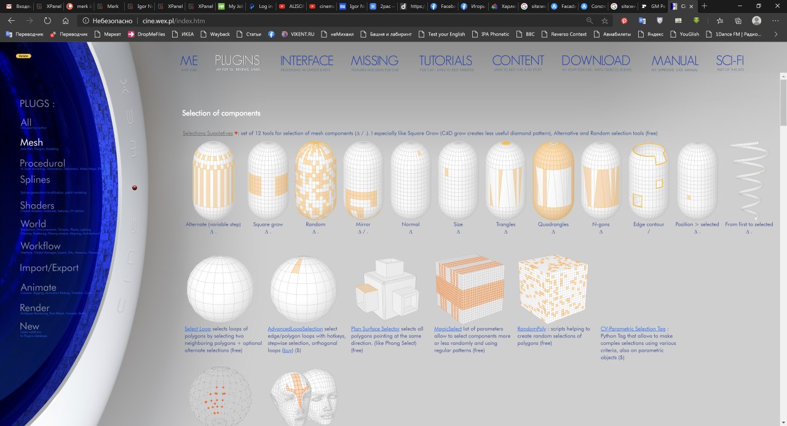Viewport: 787px width, 426px height.
Task: Open the browser profile avatar
Action: 756,20
